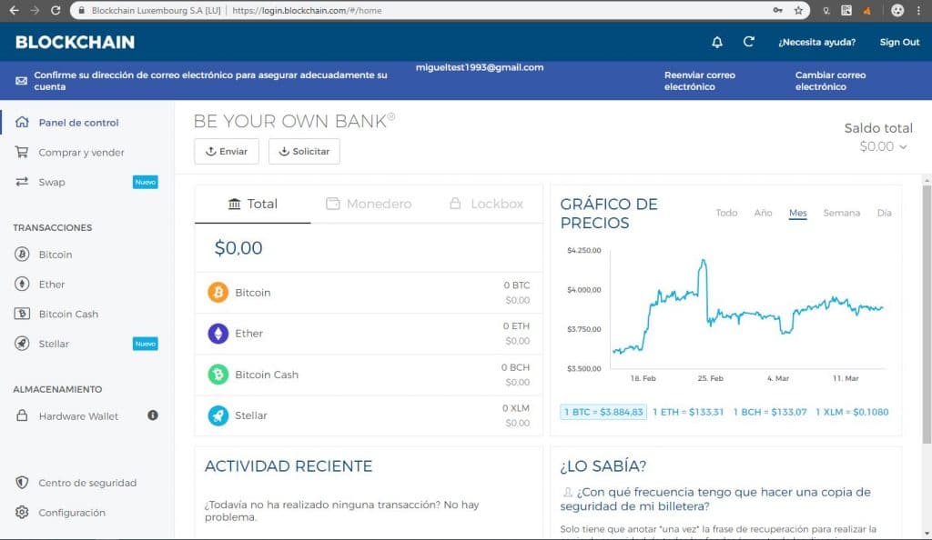Viewport: 932px width, 540px height.
Task: Click the Enviar button
Action: pos(227,151)
